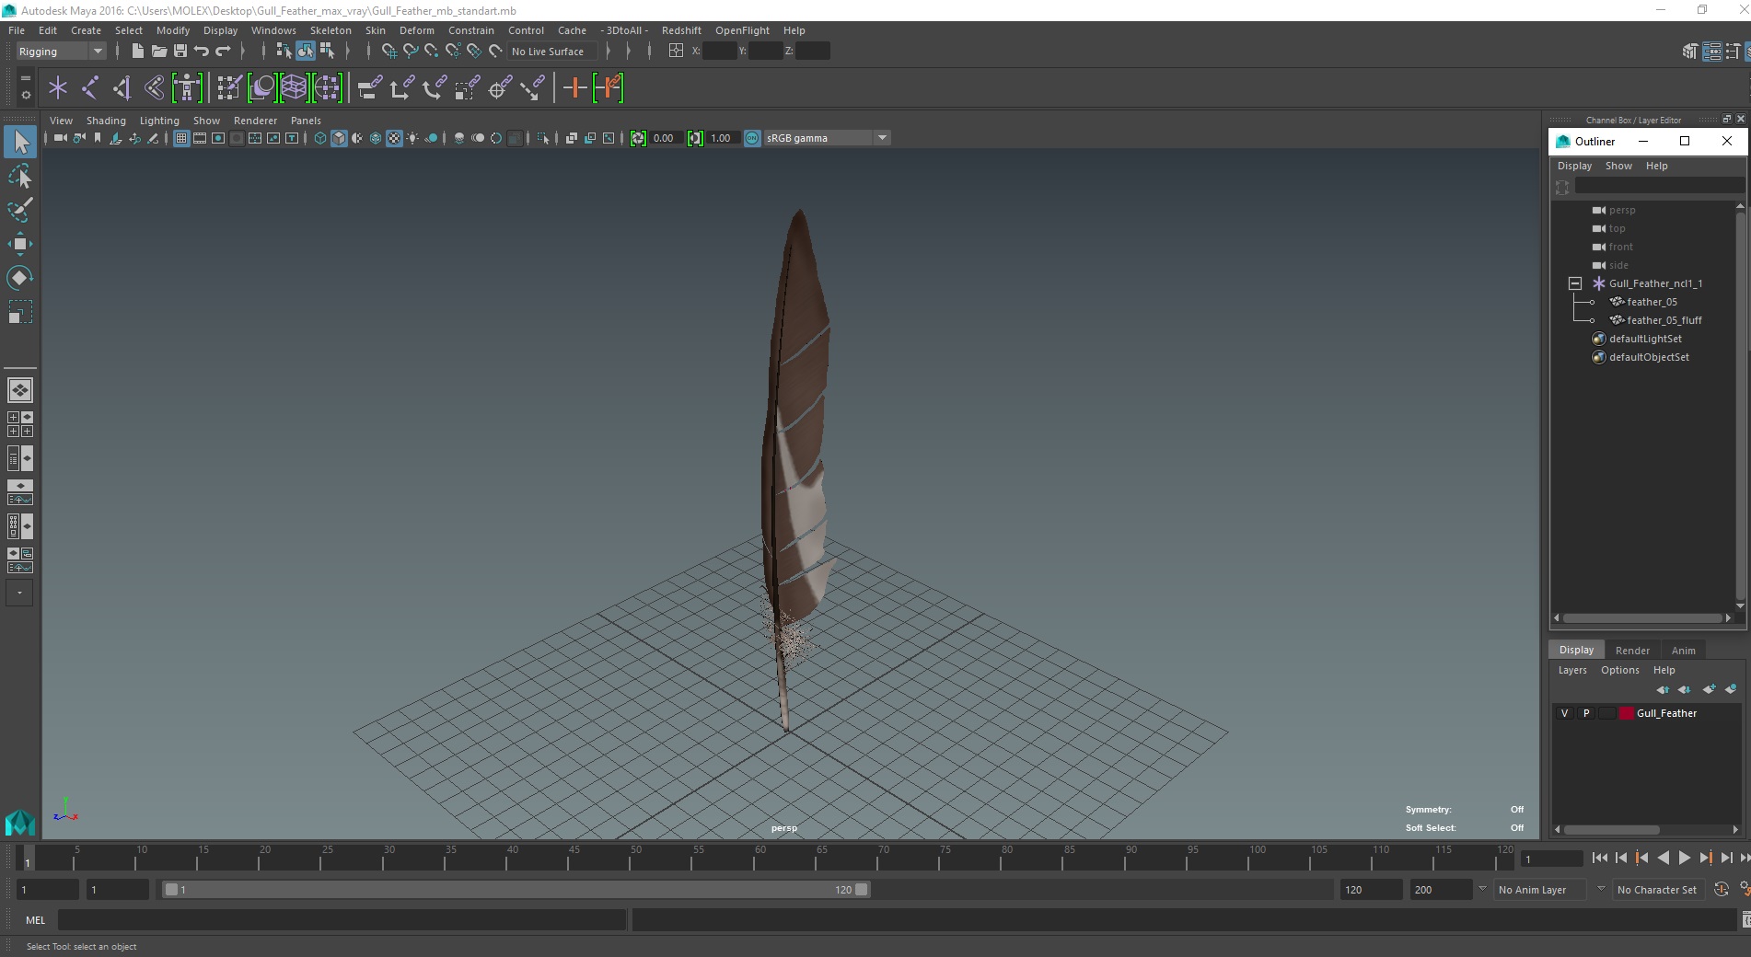Select the IK Handle shelf tool
Viewport: 1751px width, 957px height.
tap(122, 87)
